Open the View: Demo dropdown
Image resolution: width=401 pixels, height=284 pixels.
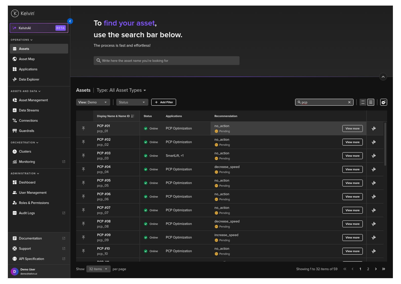point(93,102)
